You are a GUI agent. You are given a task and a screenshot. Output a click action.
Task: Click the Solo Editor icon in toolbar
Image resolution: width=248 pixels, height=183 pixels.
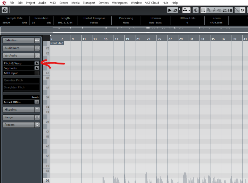(4, 10)
